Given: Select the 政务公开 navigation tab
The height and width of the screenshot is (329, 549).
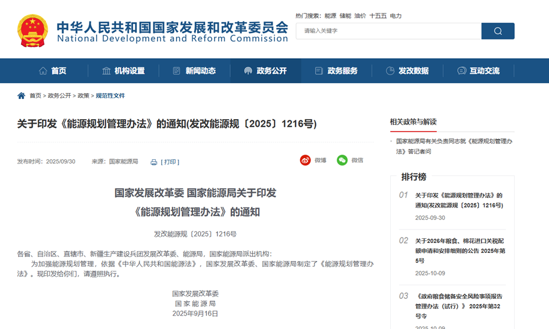Looking at the screenshot, I should (265, 71).
